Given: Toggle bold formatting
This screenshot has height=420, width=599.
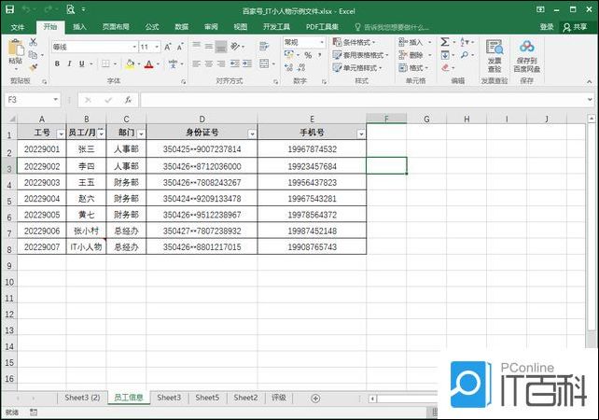Looking at the screenshot, I should coord(57,64).
